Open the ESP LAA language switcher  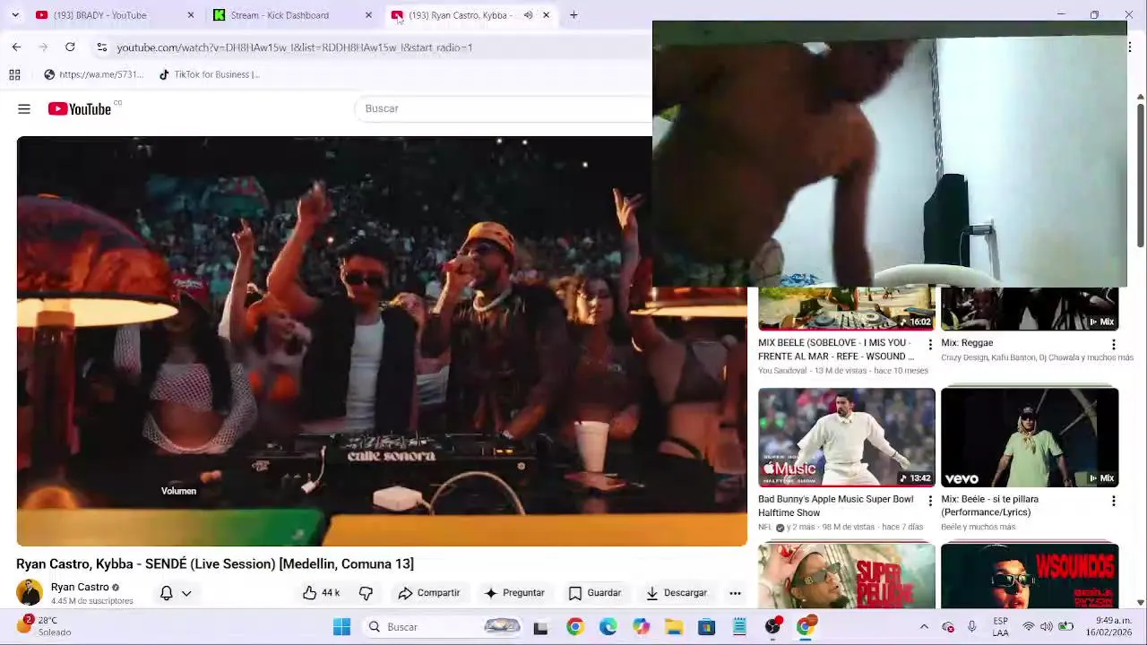point(1000,626)
